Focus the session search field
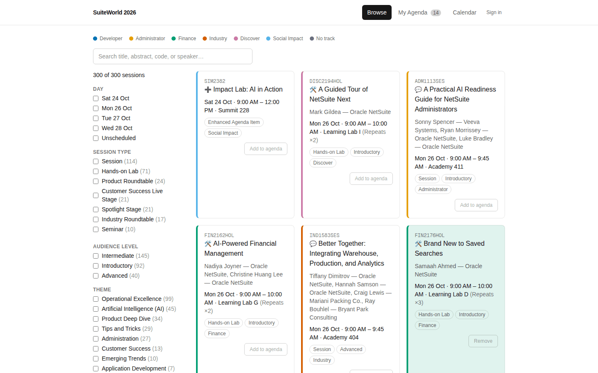This screenshot has height=373, width=598. 173,56
